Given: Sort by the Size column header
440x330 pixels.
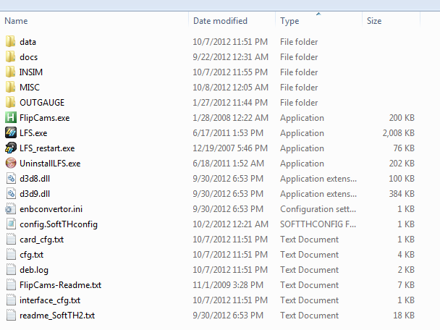Looking at the screenshot, I should pos(374,21).
